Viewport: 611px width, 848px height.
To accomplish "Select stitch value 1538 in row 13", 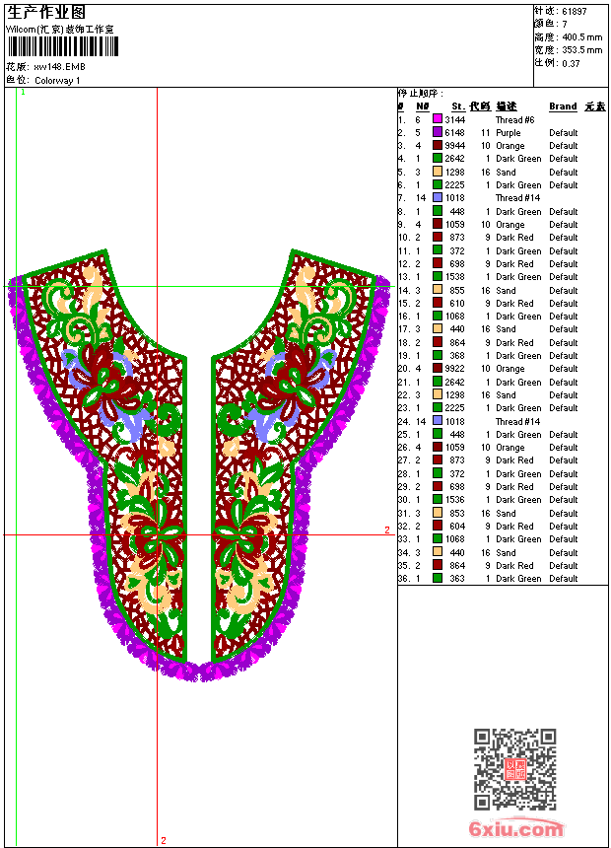I will (x=454, y=276).
